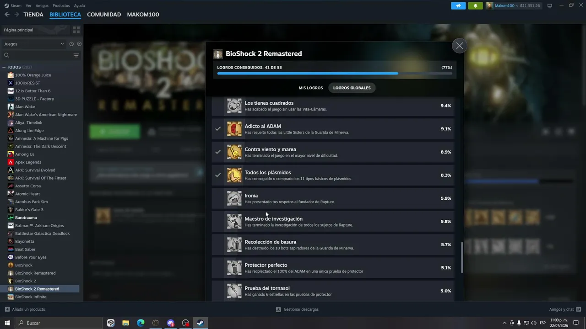
Task: Switch to Big Picture mode monitor icon
Action: (550, 5)
